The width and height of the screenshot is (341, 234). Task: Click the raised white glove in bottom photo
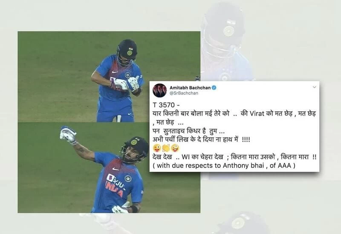(x=68, y=134)
